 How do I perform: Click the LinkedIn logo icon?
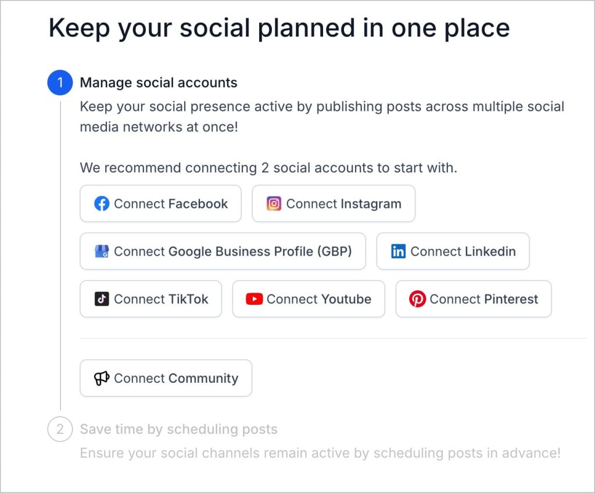pyautogui.click(x=398, y=251)
